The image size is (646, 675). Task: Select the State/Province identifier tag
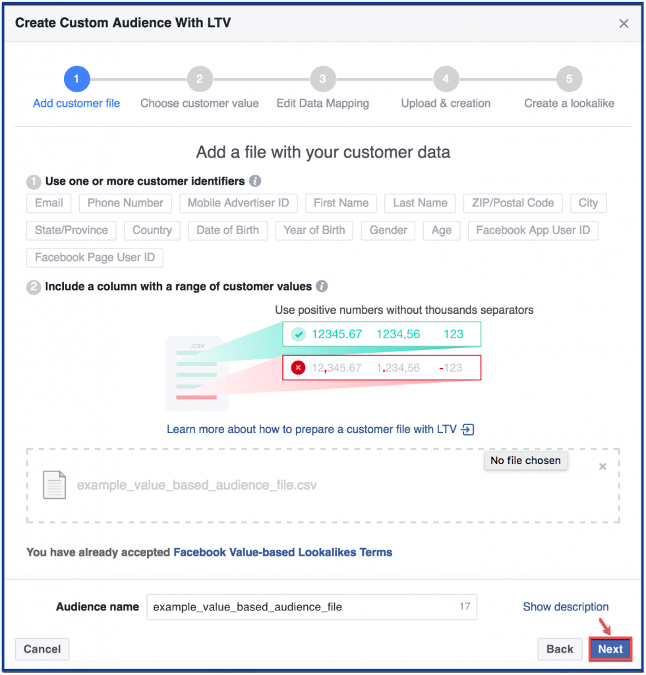(71, 230)
